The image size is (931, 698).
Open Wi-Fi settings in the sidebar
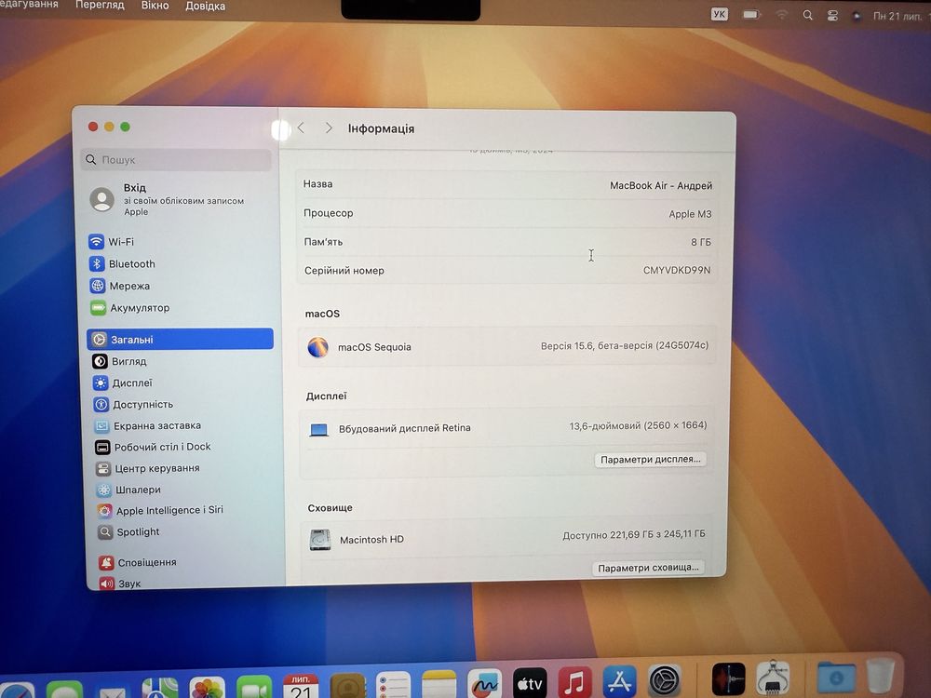click(112, 242)
